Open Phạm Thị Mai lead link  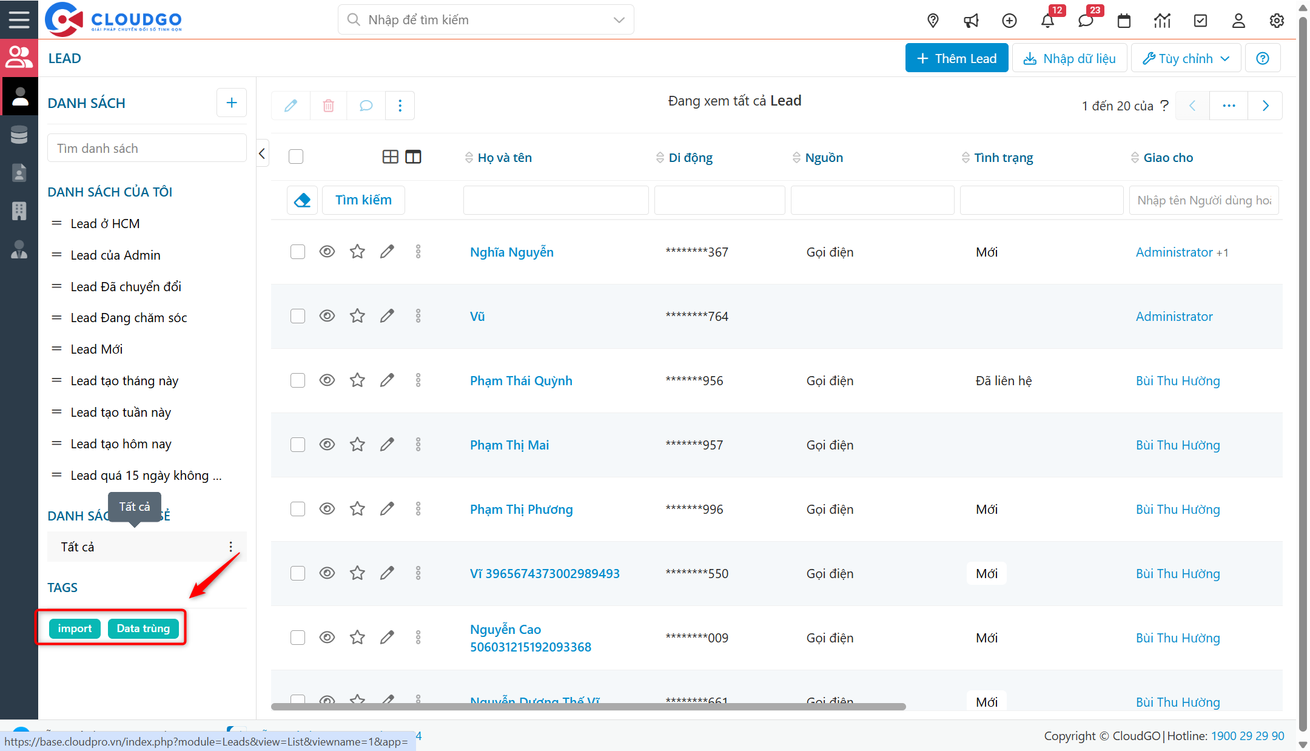[509, 445]
